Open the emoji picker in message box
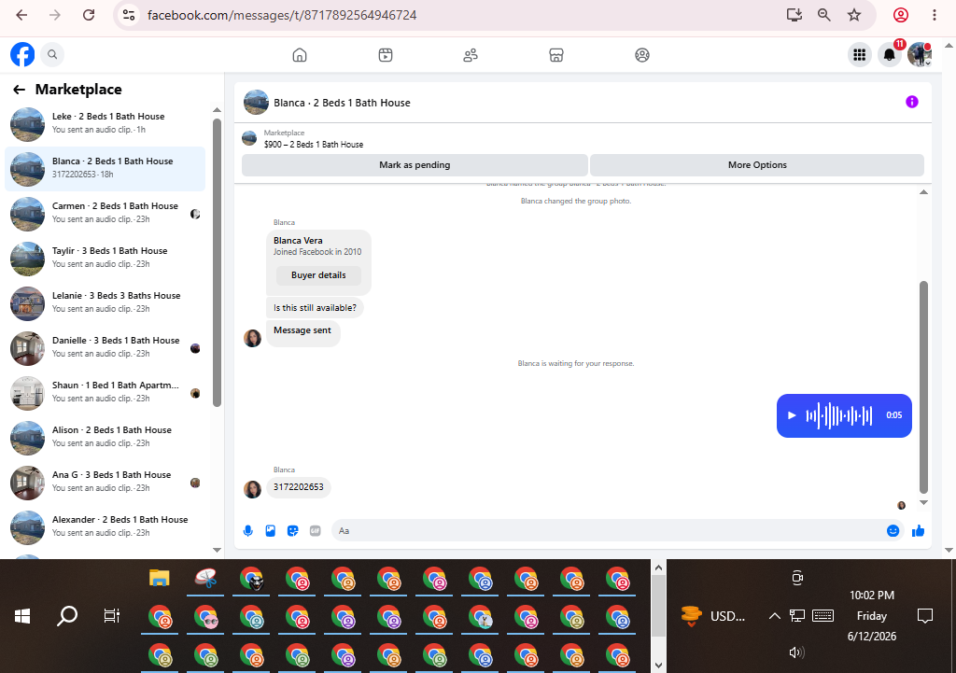The height and width of the screenshot is (673, 956). [893, 531]
